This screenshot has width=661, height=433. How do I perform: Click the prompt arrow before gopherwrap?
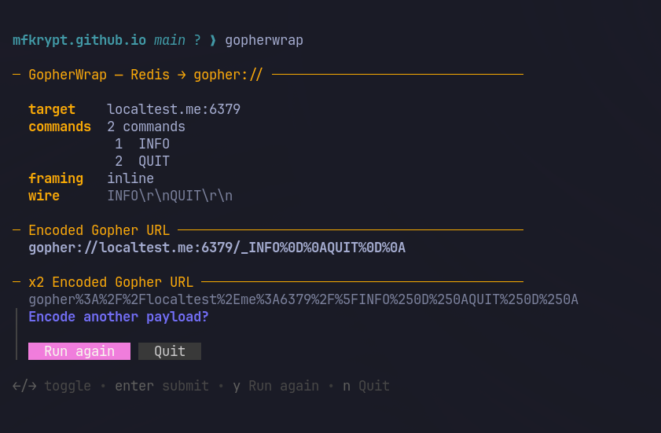pos(213,41)
